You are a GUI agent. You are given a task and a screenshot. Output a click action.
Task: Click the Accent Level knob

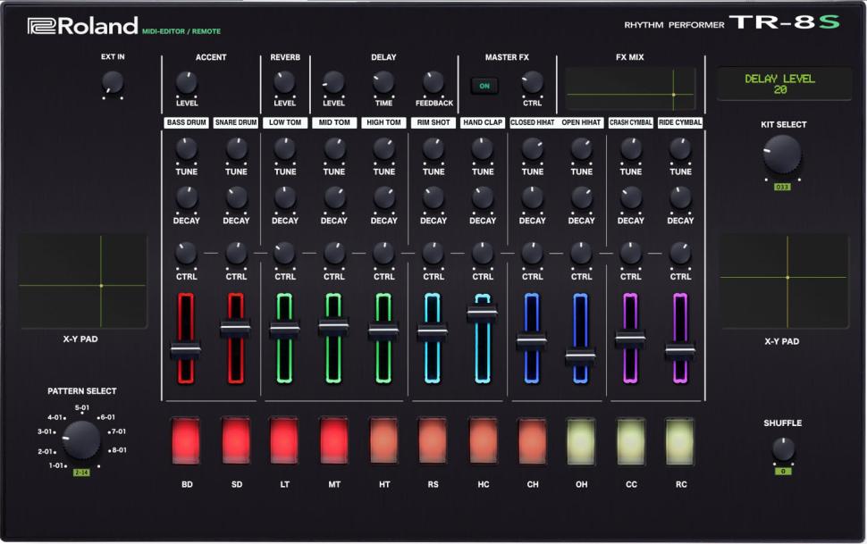(186, 83)
